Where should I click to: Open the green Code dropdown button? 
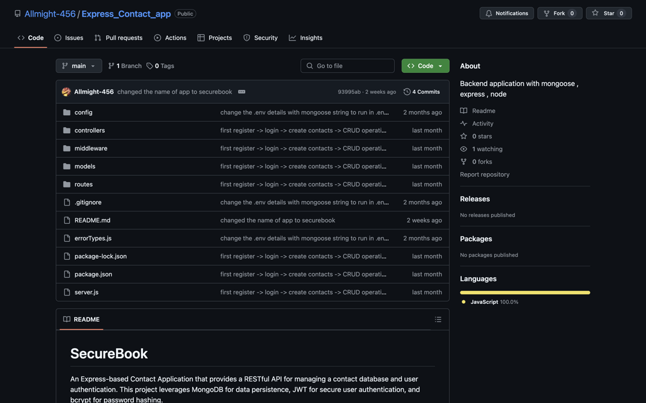tap(425, 66)
